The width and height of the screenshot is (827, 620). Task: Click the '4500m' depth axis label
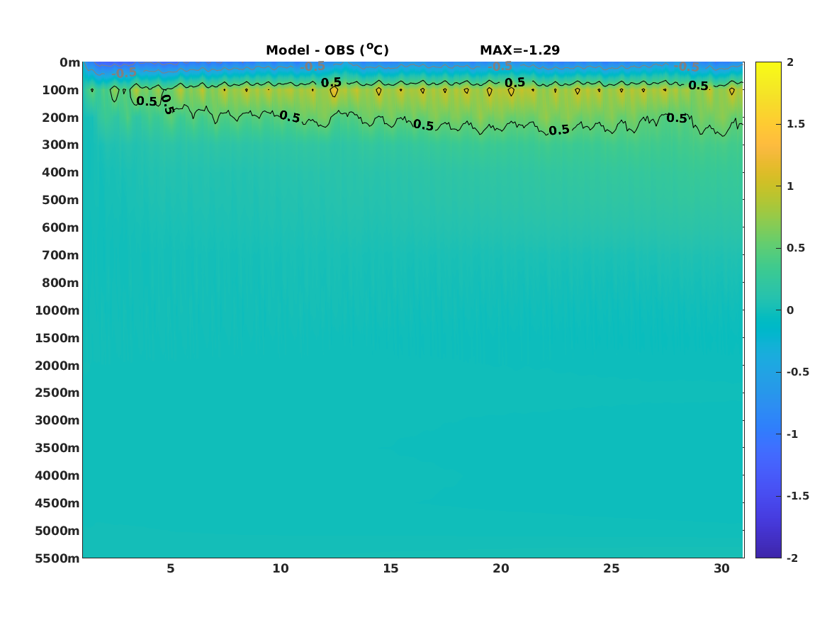57,503
